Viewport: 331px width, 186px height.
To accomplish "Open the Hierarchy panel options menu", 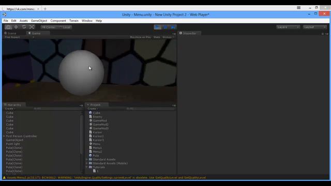I will point(81,105).
